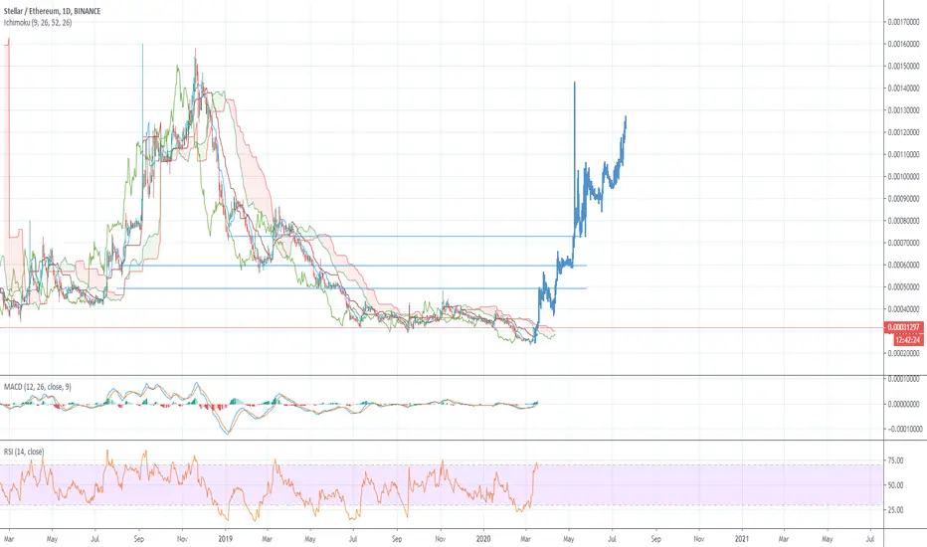
Task: Click the red 0.00031297 current price tag
Action: [904, 327]
